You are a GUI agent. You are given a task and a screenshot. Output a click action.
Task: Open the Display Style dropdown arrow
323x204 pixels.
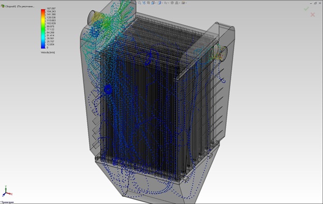coord(162,3)
